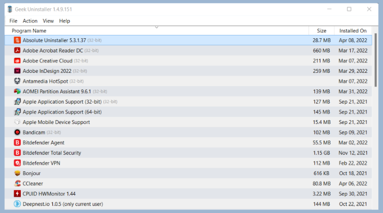This screenshot has height=213, width=383.
Task: Select Absolute Uninstaller 5.3.1.37 name
Action: [54, 40]
